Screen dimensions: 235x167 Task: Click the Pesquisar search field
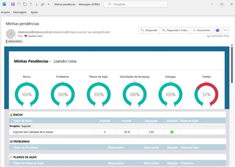(x=136, y=4)
